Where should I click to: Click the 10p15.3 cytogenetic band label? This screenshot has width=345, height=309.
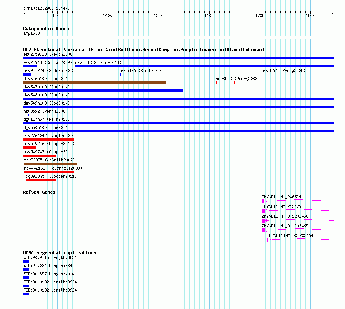pyautogui.click(x=31, y=33)
